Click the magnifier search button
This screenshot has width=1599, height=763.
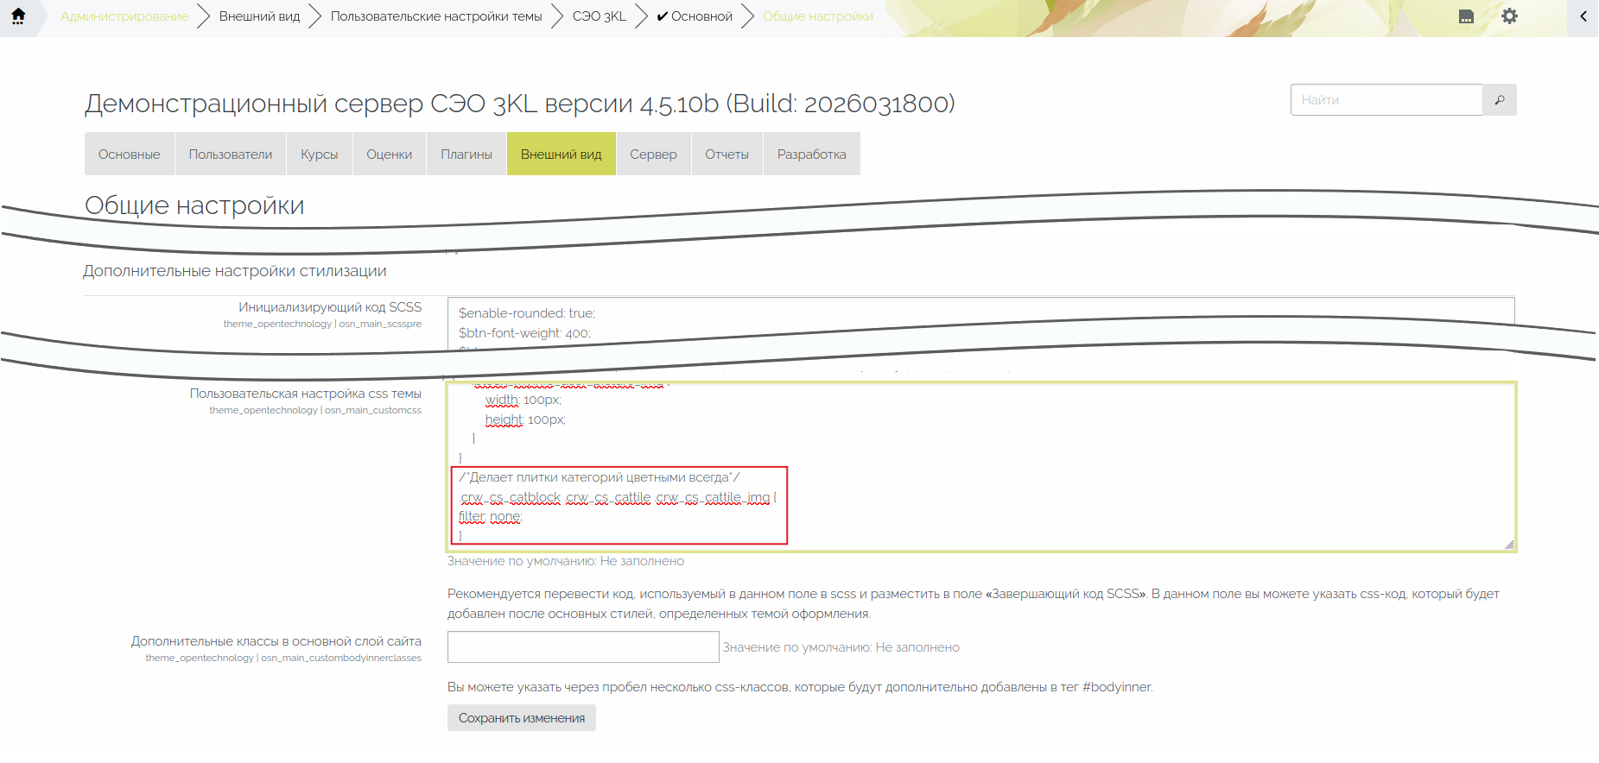pos(1499,100)
